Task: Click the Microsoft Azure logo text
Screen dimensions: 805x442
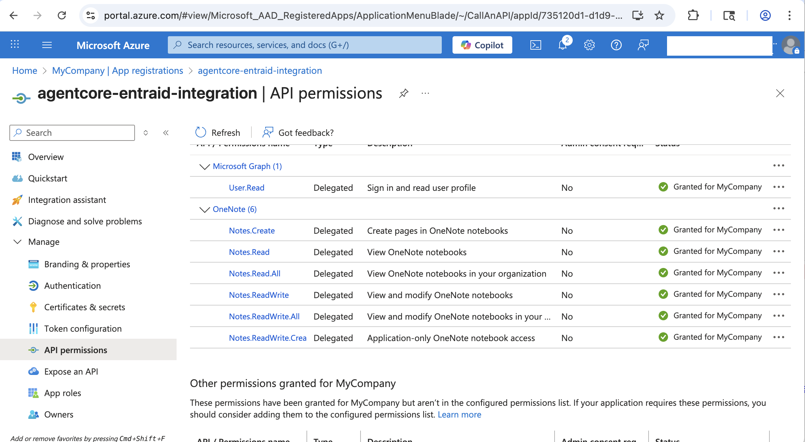Action: click(x=113, y=45)
